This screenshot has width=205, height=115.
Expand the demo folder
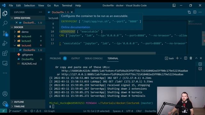coord(28,32)
